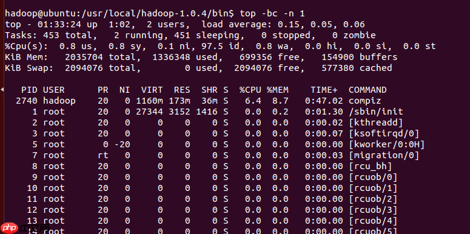Viewport: 470px width, 234px height.
Task: Click the PID column header
Action: pyautogui.click(x=29, y=90)
